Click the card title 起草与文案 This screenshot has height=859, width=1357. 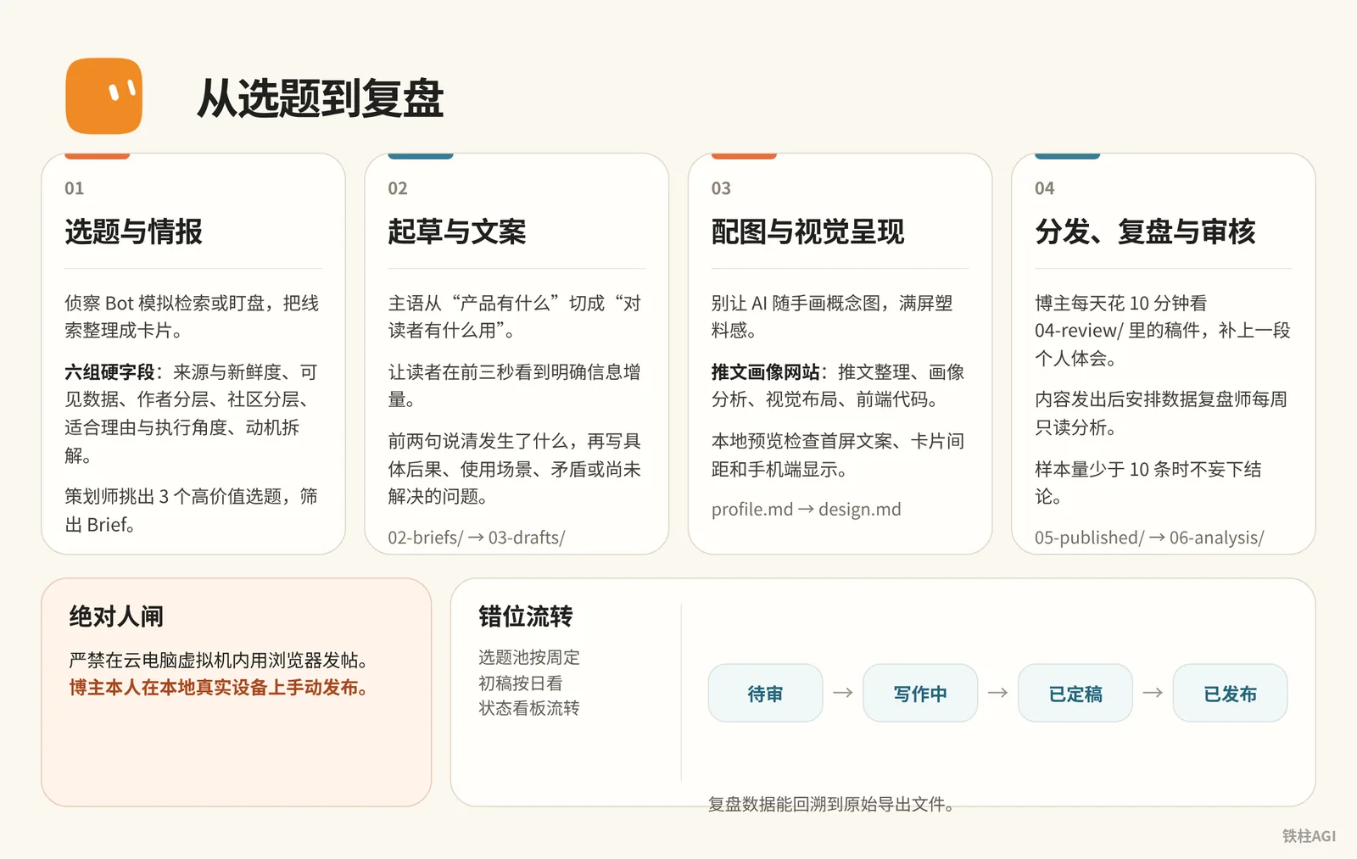coord(456,231)
